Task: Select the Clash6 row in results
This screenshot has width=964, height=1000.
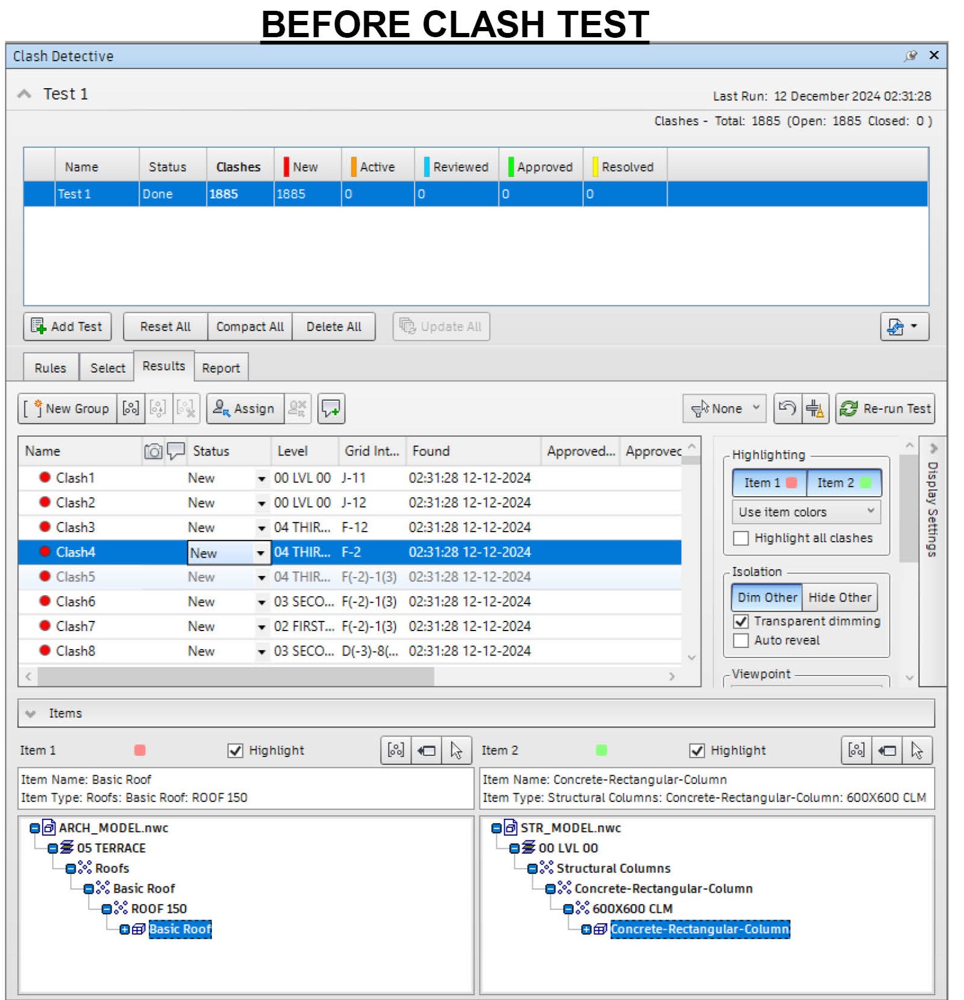Action: click(x=76, y=602)
